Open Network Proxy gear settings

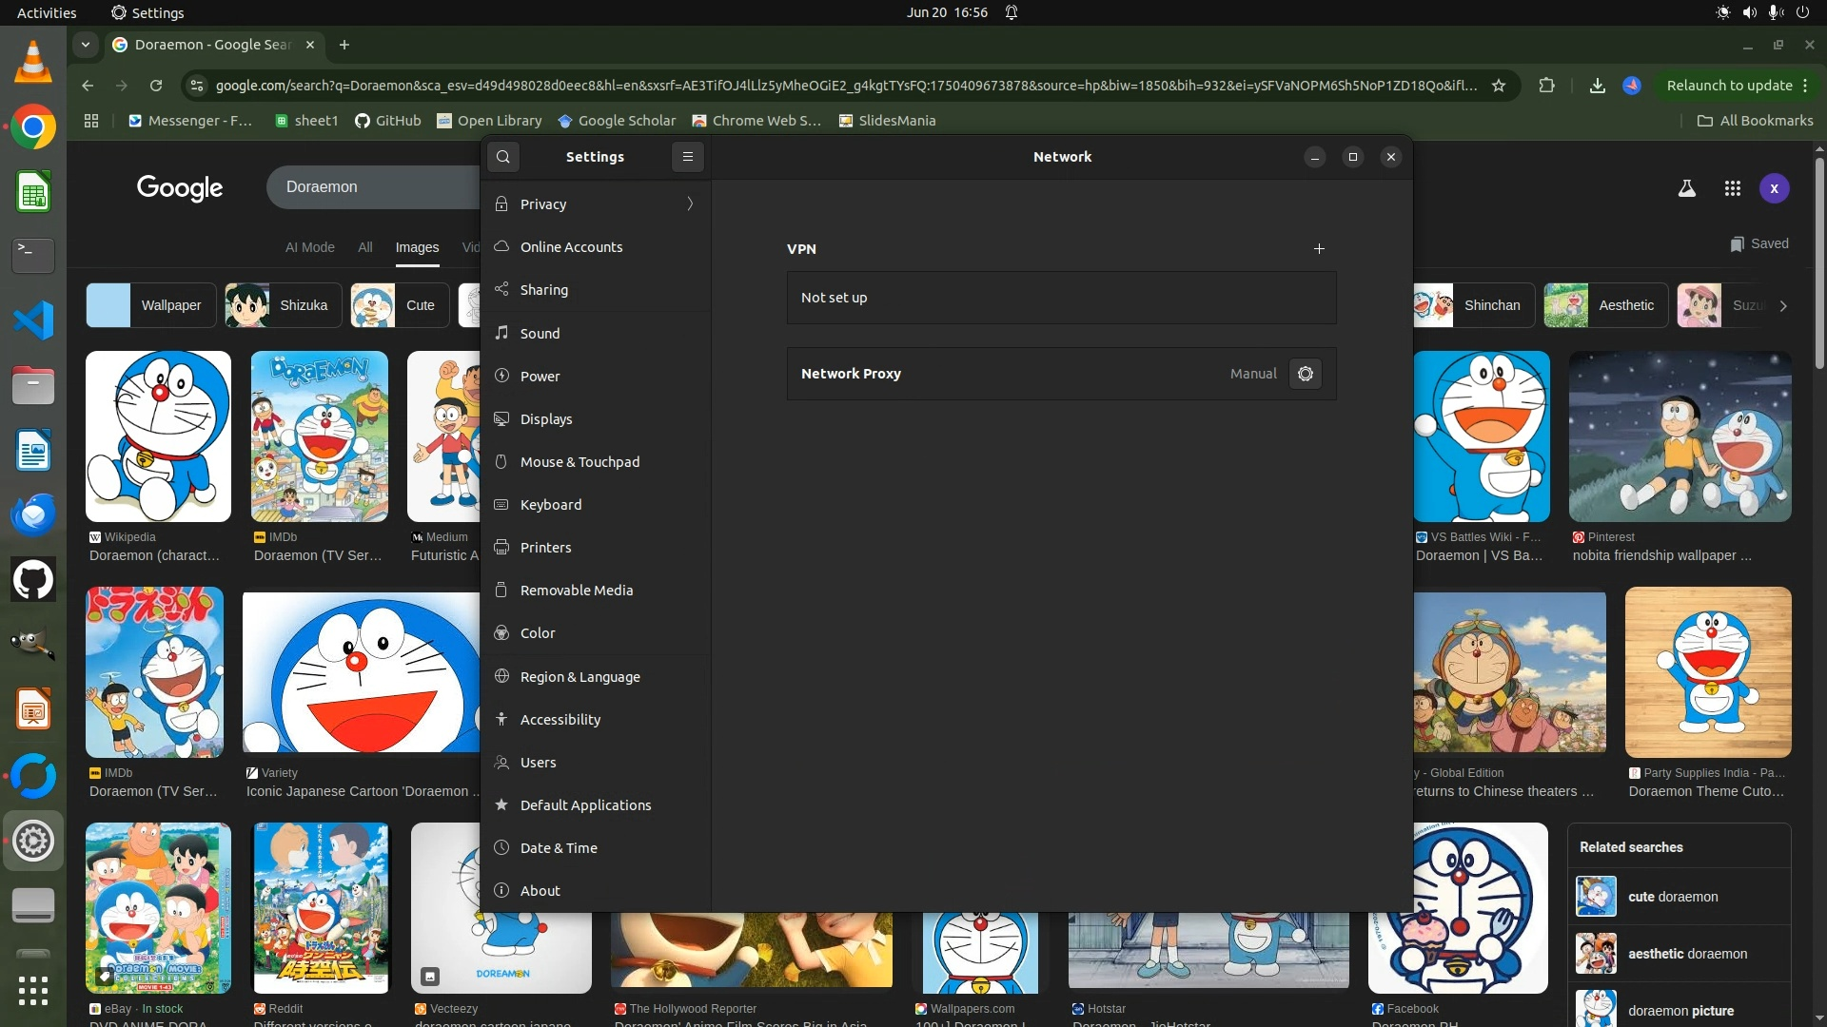1306,374
